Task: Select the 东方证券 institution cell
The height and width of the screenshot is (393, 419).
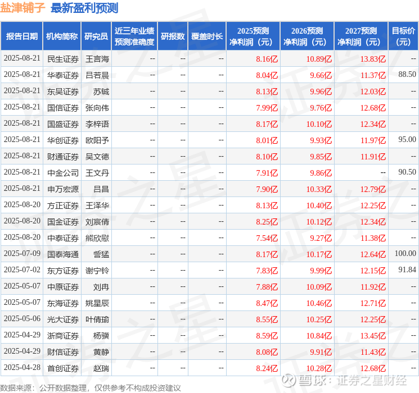Action: (63, 271)
